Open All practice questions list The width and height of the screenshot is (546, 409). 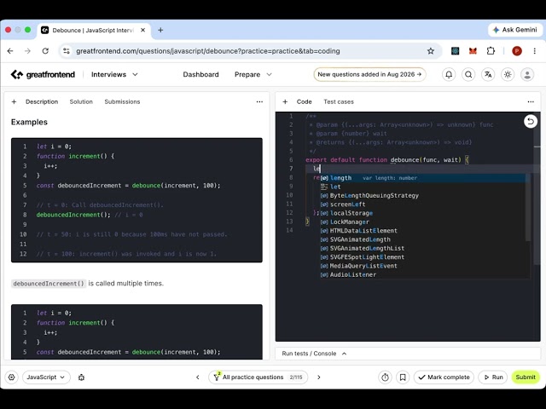[258, 377]
